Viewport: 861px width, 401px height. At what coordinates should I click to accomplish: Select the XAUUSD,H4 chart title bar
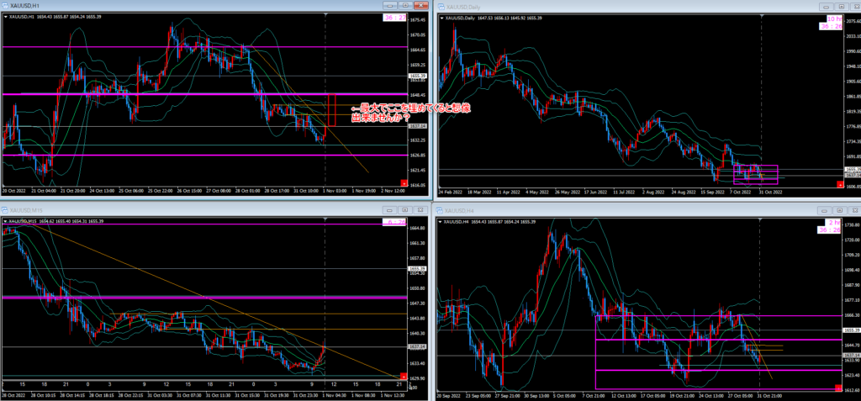[631, 210]
